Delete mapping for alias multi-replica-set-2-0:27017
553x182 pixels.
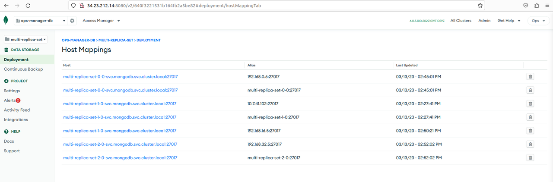530,158
